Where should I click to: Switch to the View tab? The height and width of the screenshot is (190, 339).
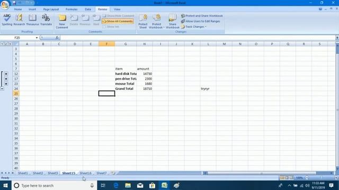pyautogui.click(x=117, y=9)
